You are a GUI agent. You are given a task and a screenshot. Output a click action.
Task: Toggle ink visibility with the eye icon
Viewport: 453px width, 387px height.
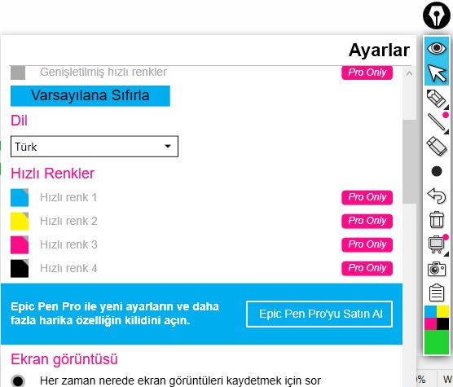coord(437,48)
